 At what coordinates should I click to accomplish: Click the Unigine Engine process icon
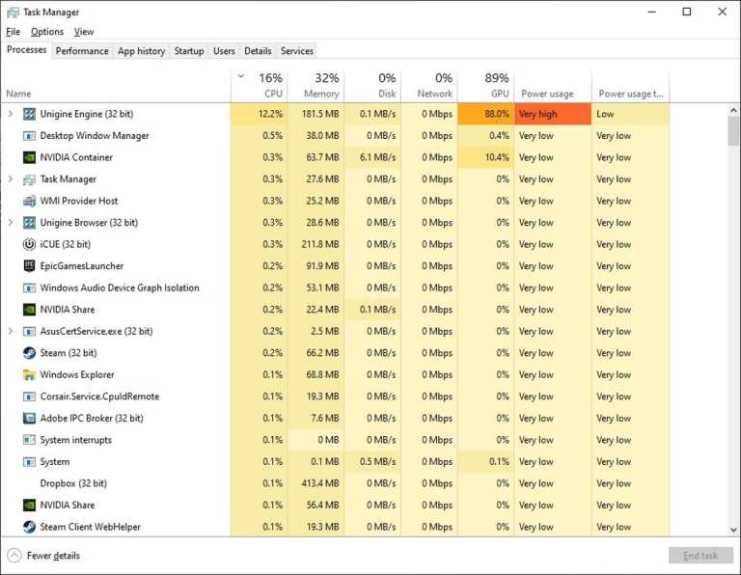point(29,114)
